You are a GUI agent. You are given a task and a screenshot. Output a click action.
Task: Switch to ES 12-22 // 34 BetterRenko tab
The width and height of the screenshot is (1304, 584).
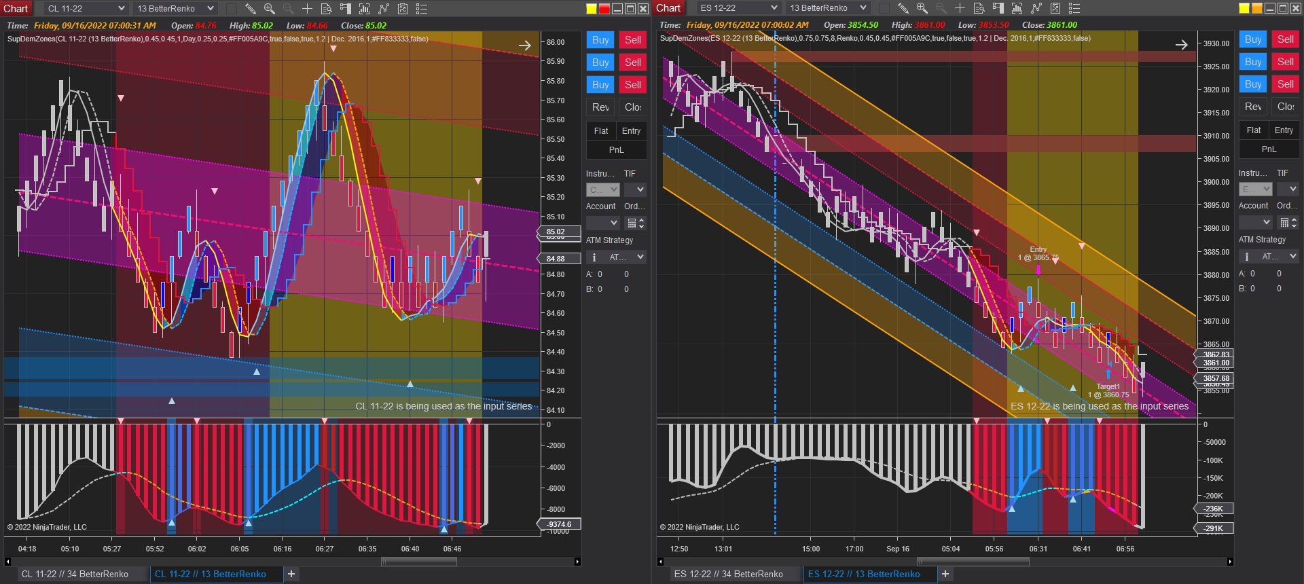pos(728,574)
